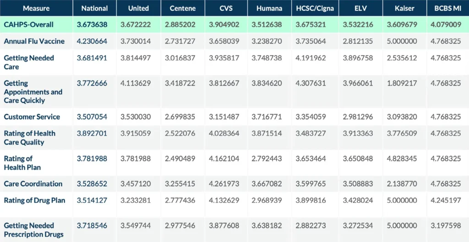This screenshot has height=242, width=469.
Task: Select BCBS MI Getting Needed Prescription Drugs value
Action: click(x=446, y=226)
